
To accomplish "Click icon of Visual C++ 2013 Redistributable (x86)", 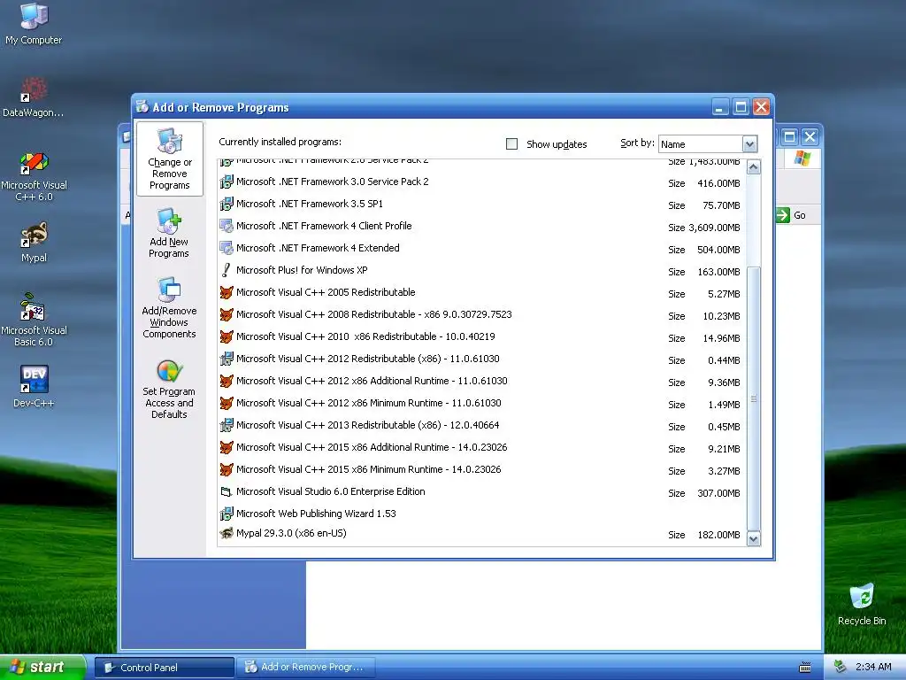I will coord(226,426).
